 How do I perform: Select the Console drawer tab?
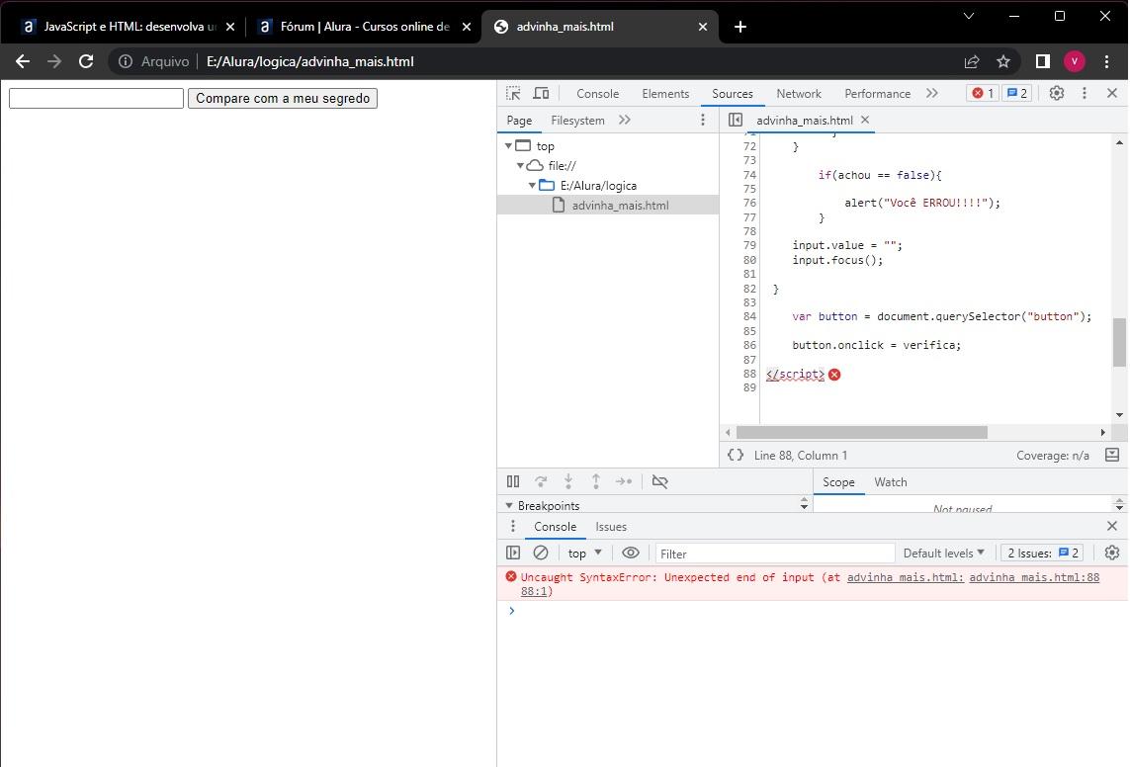(555, 527)
